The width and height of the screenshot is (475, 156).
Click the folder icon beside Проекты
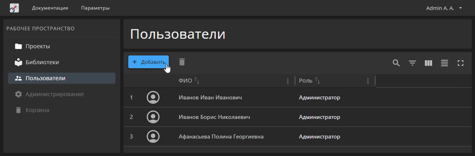[x=18, y=46]
